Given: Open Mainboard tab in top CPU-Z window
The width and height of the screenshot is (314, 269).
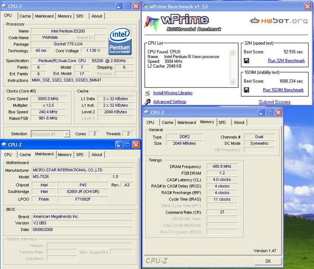Looking at the screenshot, I should [x=44, y=16].
